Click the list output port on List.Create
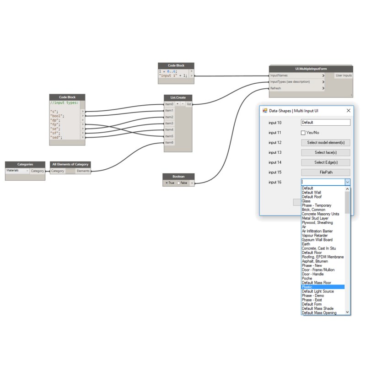Screen dimensions: 366x366 pos(190,104)
